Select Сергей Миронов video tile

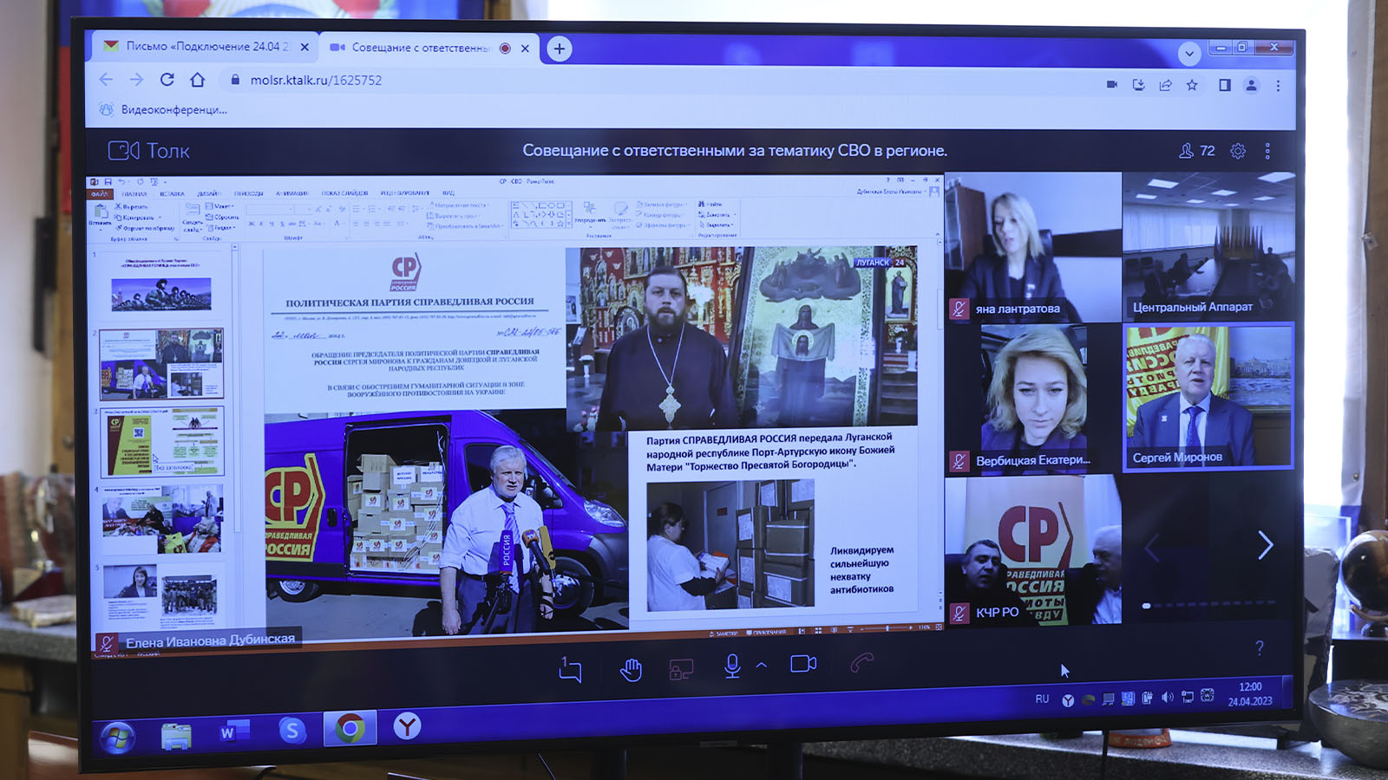coord(1208,397)
